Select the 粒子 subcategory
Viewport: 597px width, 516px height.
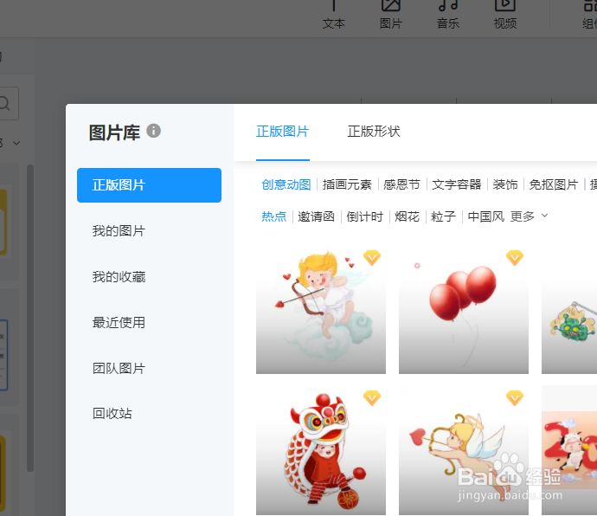(443, 216)
